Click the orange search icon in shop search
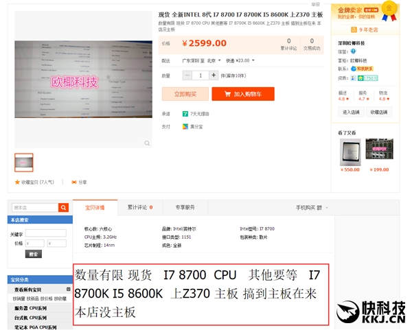Viewport: 412px width, 330px height. pos(63,207)
